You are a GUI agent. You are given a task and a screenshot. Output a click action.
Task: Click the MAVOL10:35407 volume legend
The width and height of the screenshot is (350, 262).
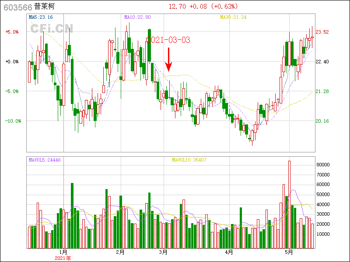189,160
